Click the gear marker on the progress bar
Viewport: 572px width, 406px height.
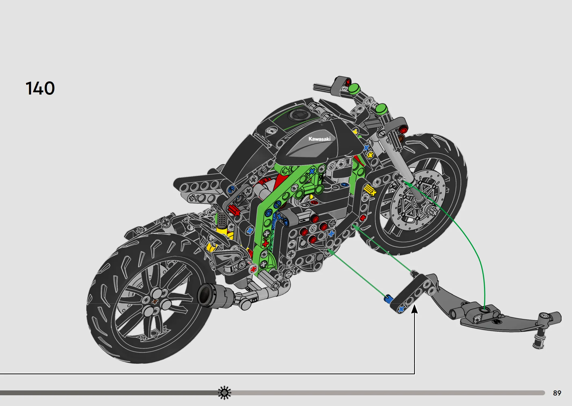point(224,393)
